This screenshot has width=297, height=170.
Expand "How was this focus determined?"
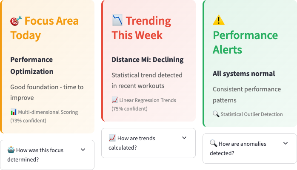coord(43,155)
